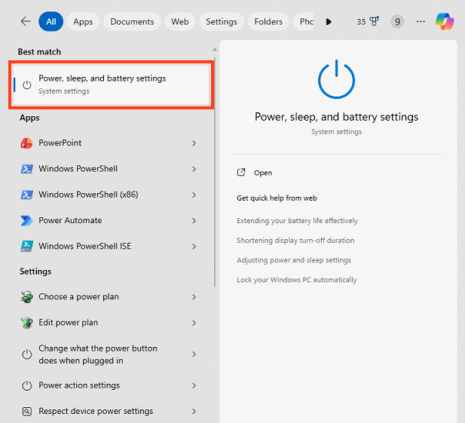
Task: Click the results list scrollbar
Action: coord(215,172)
